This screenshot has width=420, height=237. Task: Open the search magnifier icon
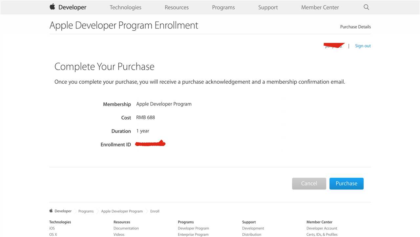point(366,7)
